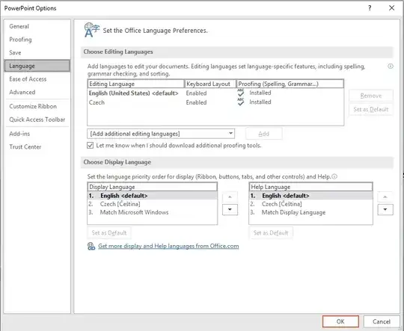Open the Trust Center category
The image size is (404, 331).
click(25, 146)
